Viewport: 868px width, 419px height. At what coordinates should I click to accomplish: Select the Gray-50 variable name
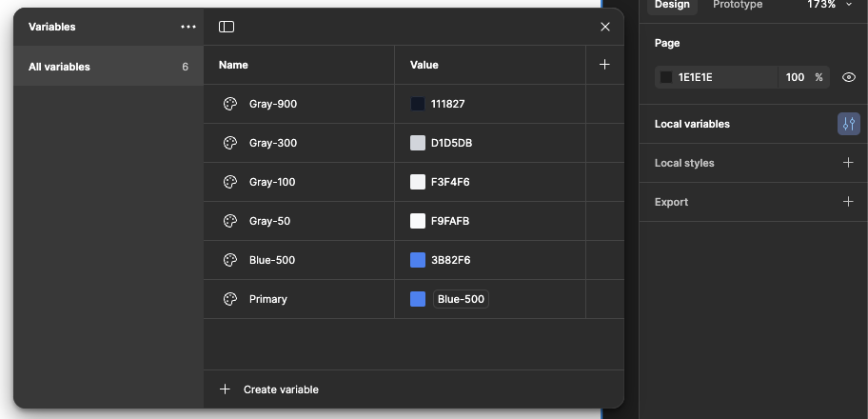click(x=269, y=221)
